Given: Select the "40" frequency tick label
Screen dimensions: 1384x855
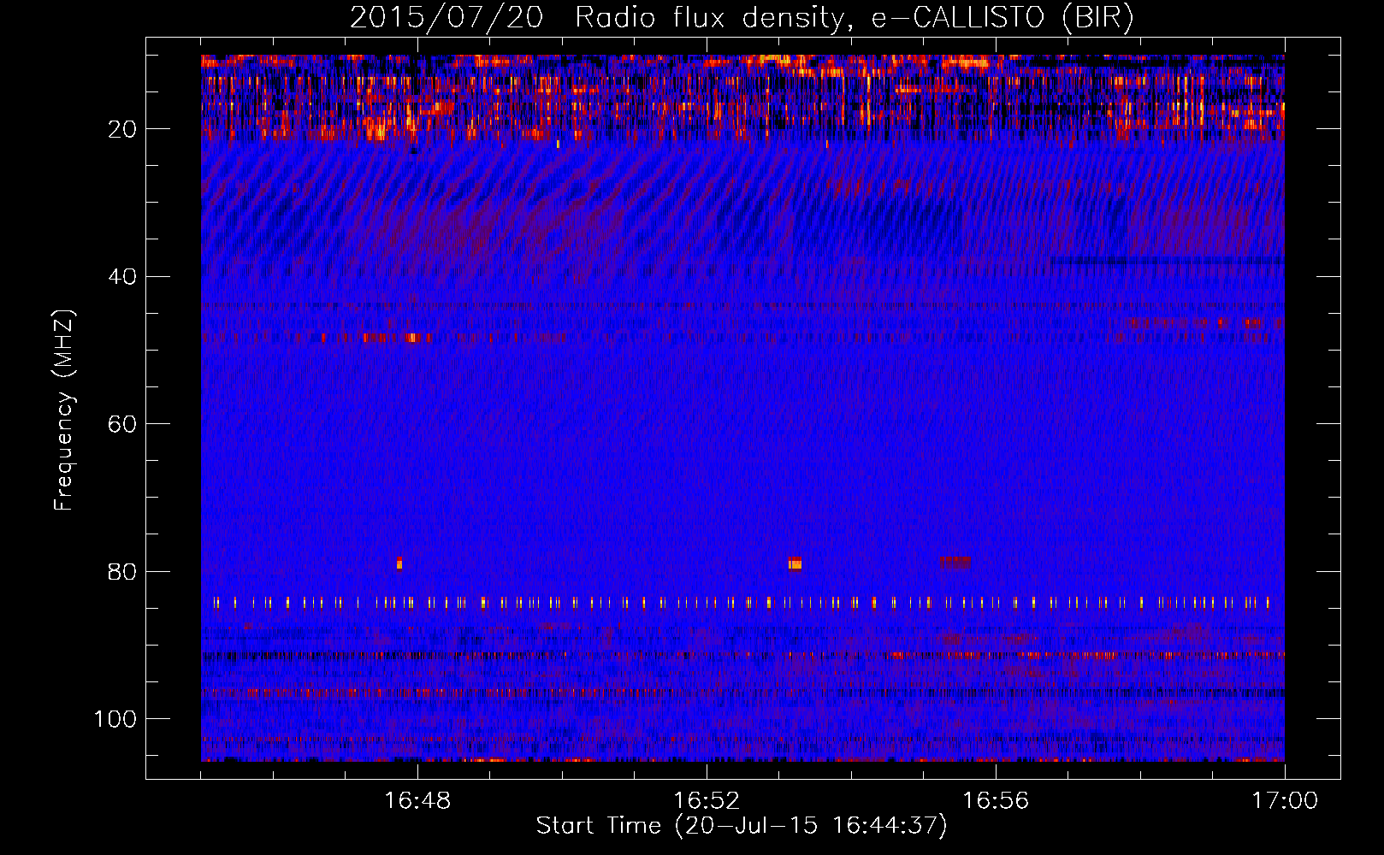Looking at the screenshot, I should [x=123, y=277].
